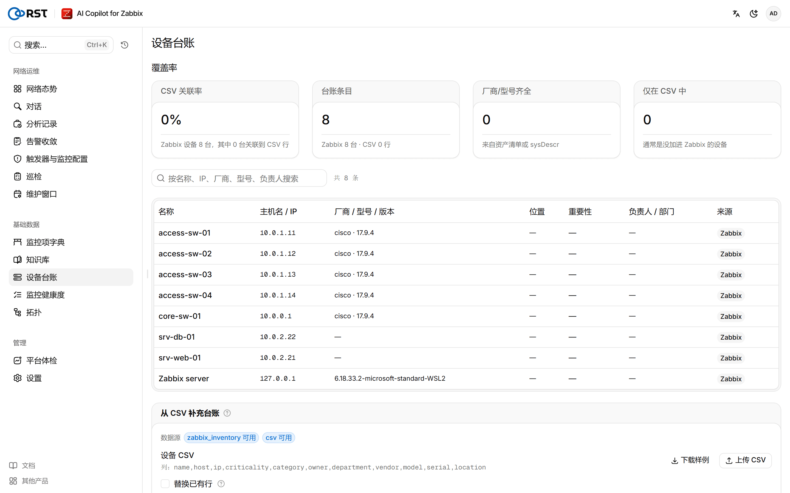
Task: Open 拓扑 in sidebar
Action: 71,312
